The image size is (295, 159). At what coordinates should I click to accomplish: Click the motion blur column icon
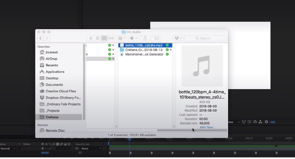tap(61, 144)
